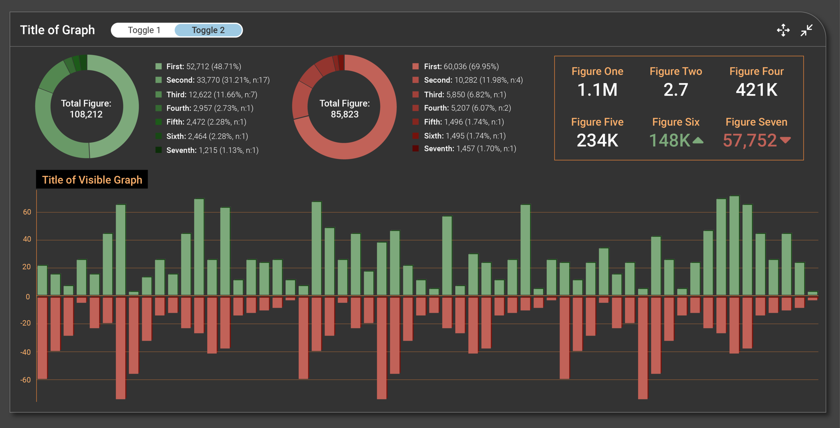Click the 'Title of Graph' heading
This screenshot has height=428, width=840.
(x=57, y=30)
